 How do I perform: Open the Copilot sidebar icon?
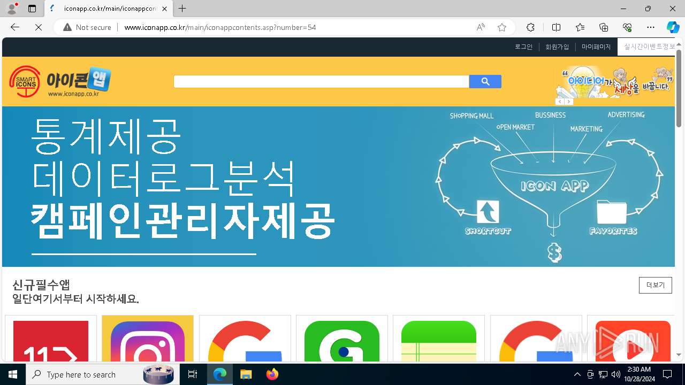point(673,27)
